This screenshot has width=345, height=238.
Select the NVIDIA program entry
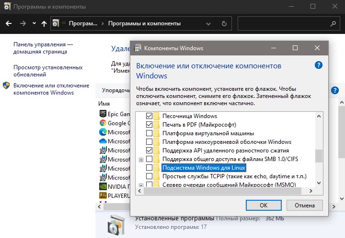[x=115, y=186]
